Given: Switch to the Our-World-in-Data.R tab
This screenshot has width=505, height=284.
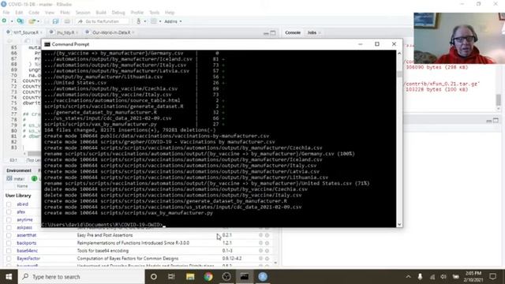Looking at the screenshot, I should (111, 32).
